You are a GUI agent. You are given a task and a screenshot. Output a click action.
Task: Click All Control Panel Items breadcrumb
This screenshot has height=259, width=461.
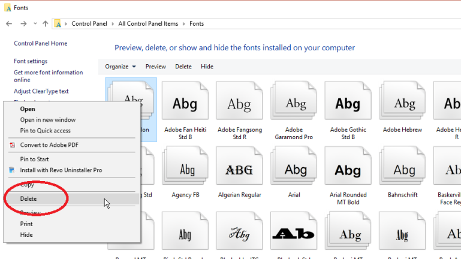coord(148,24)
